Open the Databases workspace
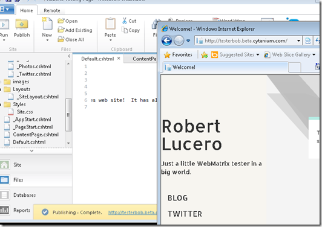Screen dimensions: 322x227 (36, 195)
